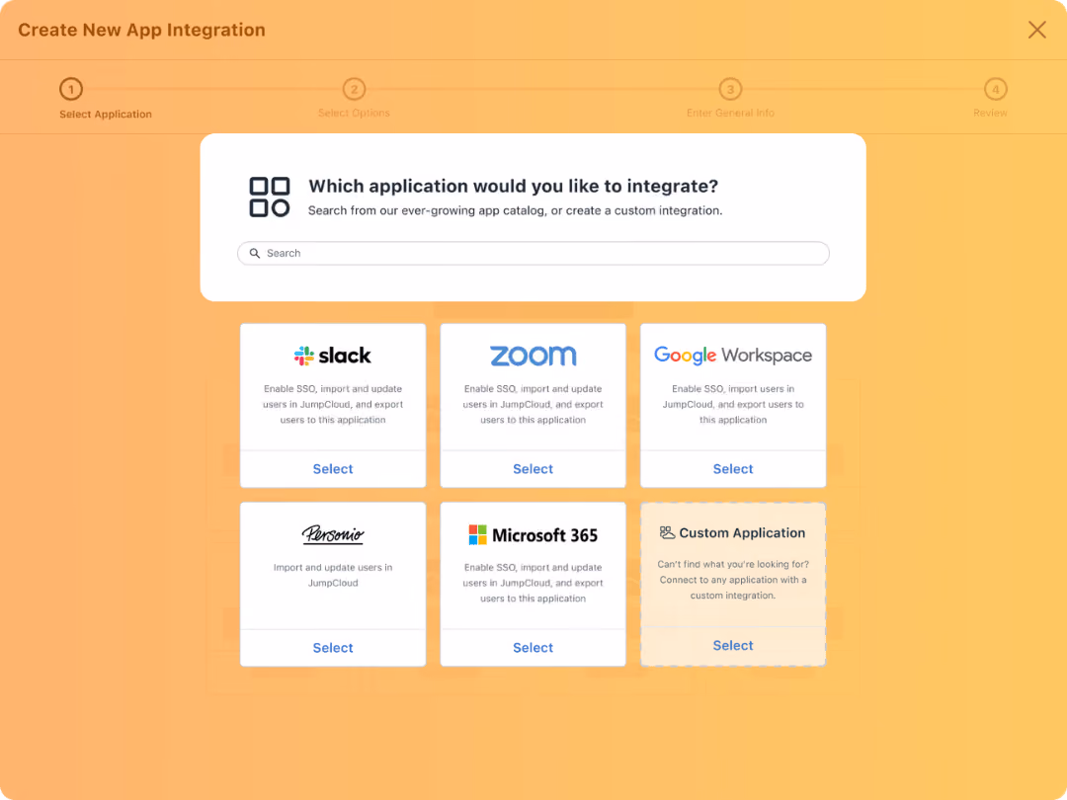Click the Google Workspace card description
Viewport: 1067px width, 800px height.
[x=733, y=404]
